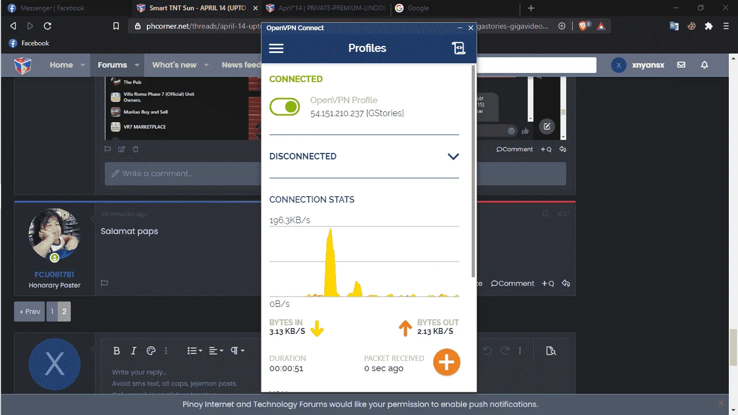Open the alerts bell icon

705,65
